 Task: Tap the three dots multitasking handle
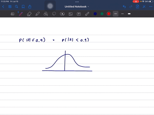tap(77, 2)
